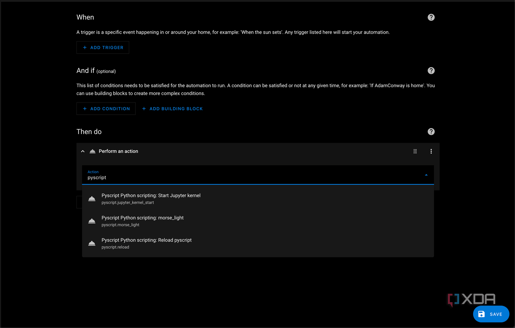Click Add Building Block
The height and width of the screenshot is (328, 515).
pyautogui.click(x=173, y=109)
